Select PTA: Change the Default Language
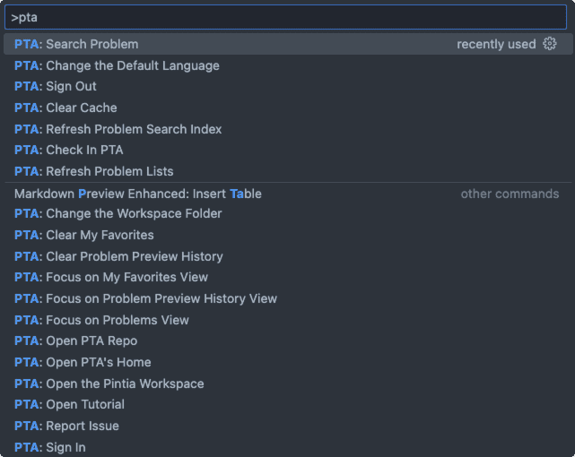 tap(288, 65)
